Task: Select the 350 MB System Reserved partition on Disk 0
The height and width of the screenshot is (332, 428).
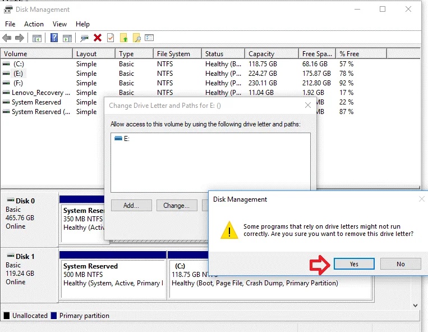Action: pyautogui.click(x=83, y=223)
